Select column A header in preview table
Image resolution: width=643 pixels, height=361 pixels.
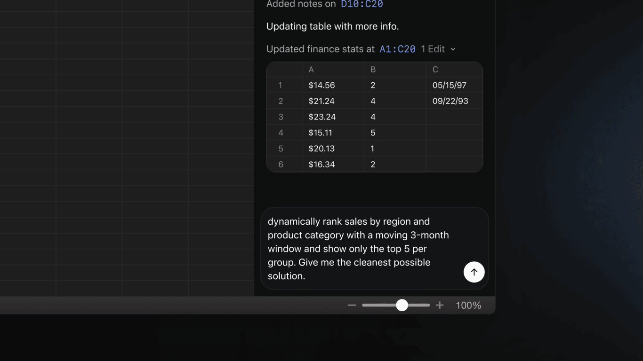(333, 70)
